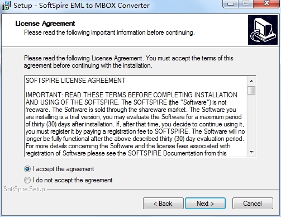The image size is (281, 217).
Task: Click the 'License Agreement' page heading
Action: [45, 23]
